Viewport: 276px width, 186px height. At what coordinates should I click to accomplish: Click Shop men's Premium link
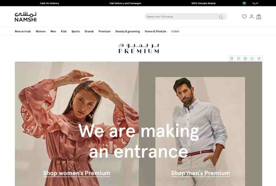pos(200,173)
